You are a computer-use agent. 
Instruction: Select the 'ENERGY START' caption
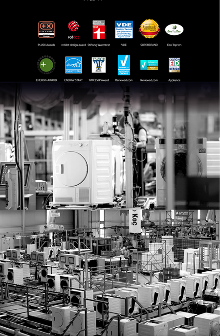(73, 80)
